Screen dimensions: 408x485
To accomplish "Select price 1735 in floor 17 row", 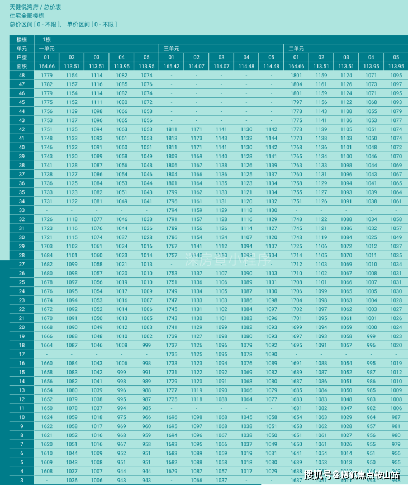I will click(172, 354).
